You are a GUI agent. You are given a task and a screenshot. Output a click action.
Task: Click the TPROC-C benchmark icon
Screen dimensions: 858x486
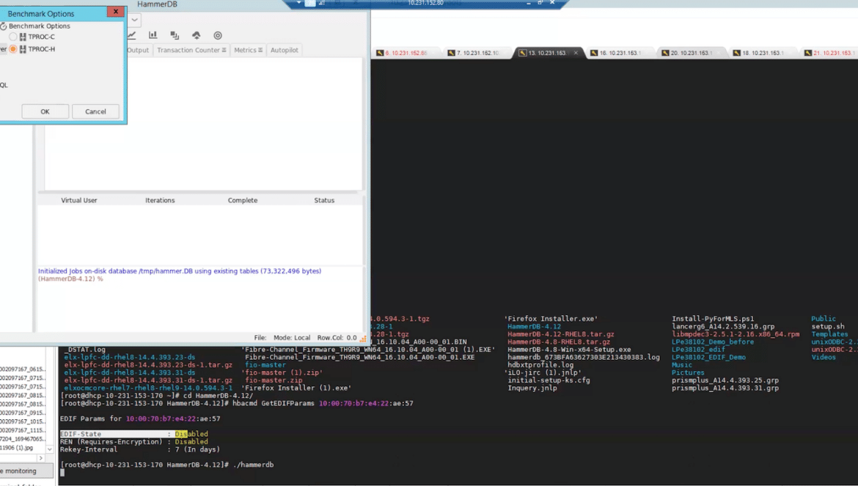(23, 37)
